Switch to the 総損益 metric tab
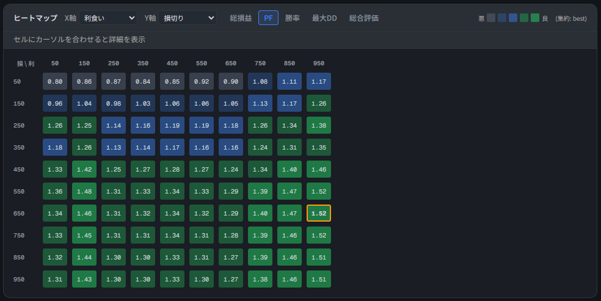The height and width of the screenshot is (301, 601). pos(241,18)
